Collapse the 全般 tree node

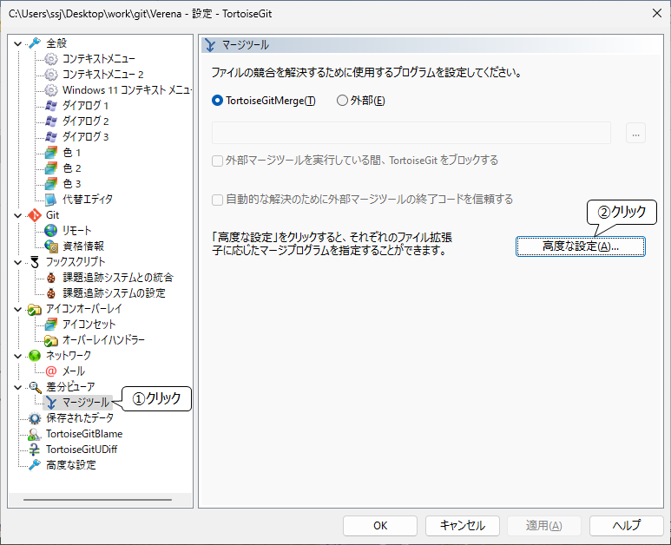18,43
